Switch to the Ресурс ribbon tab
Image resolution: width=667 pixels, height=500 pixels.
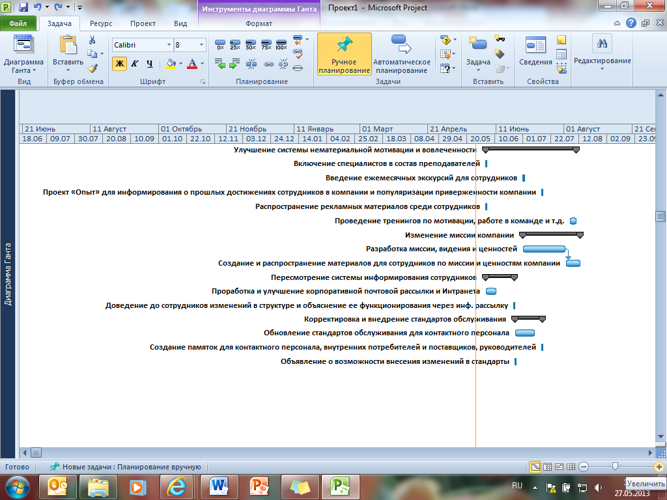pyautogui.click(x=101, y=23)
